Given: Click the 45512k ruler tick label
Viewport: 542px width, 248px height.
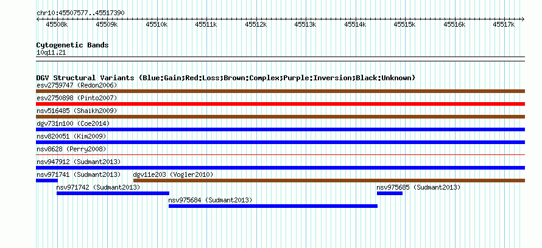Looking at the screenshot, I should point(256,24).
